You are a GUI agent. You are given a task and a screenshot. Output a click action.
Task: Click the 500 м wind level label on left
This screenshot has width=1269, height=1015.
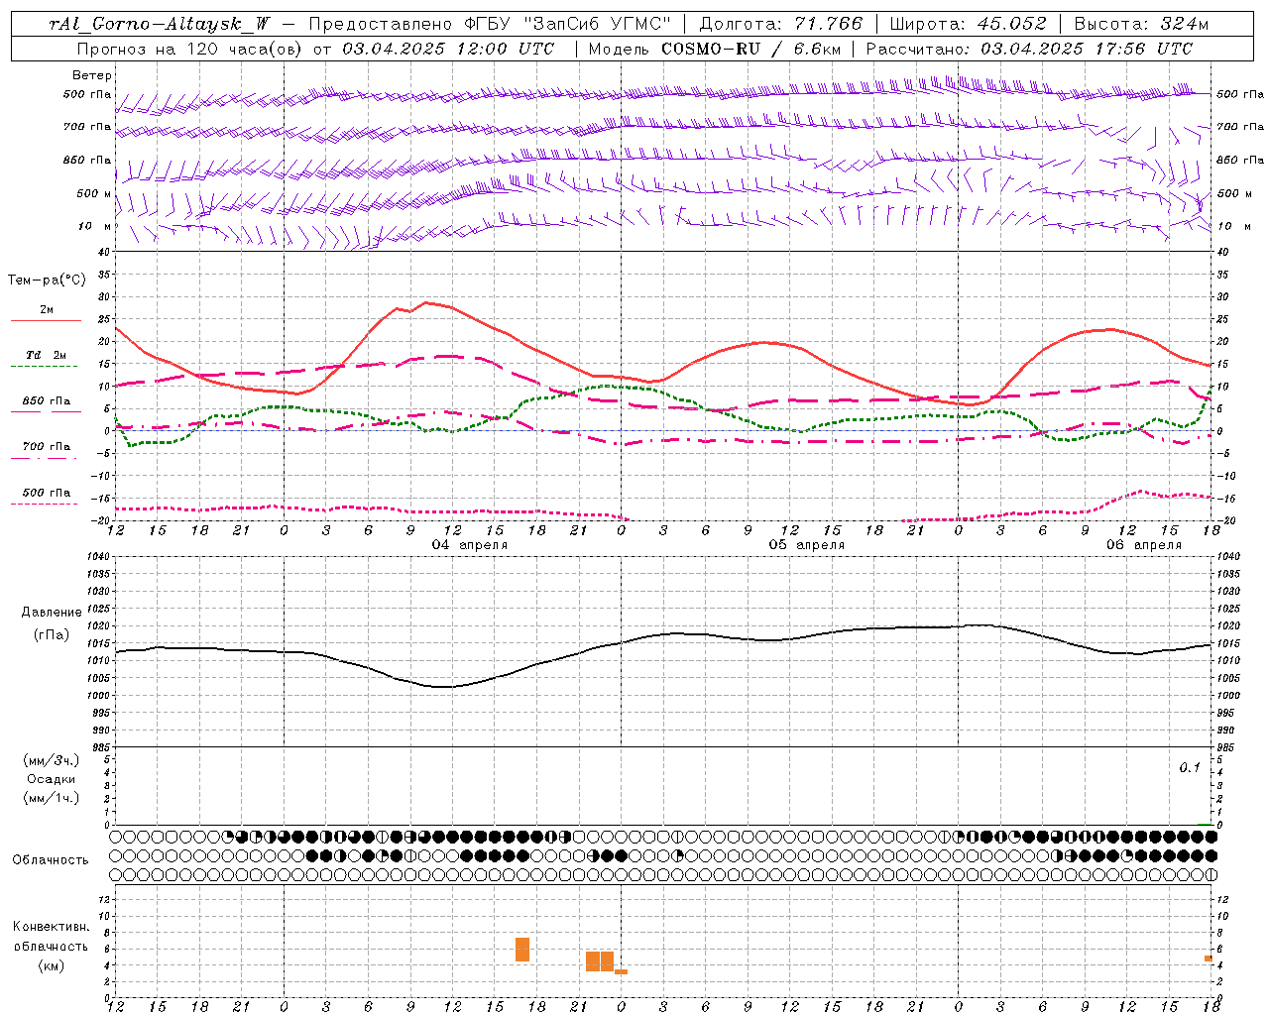pyautogui.click(x=94, y=193)
